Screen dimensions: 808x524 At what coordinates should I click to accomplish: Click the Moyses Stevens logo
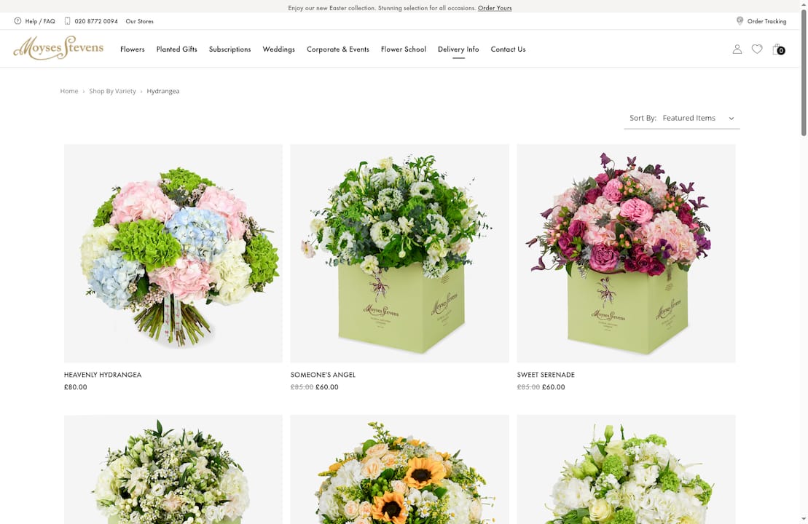pyautogui.click(x=58, y=47)
